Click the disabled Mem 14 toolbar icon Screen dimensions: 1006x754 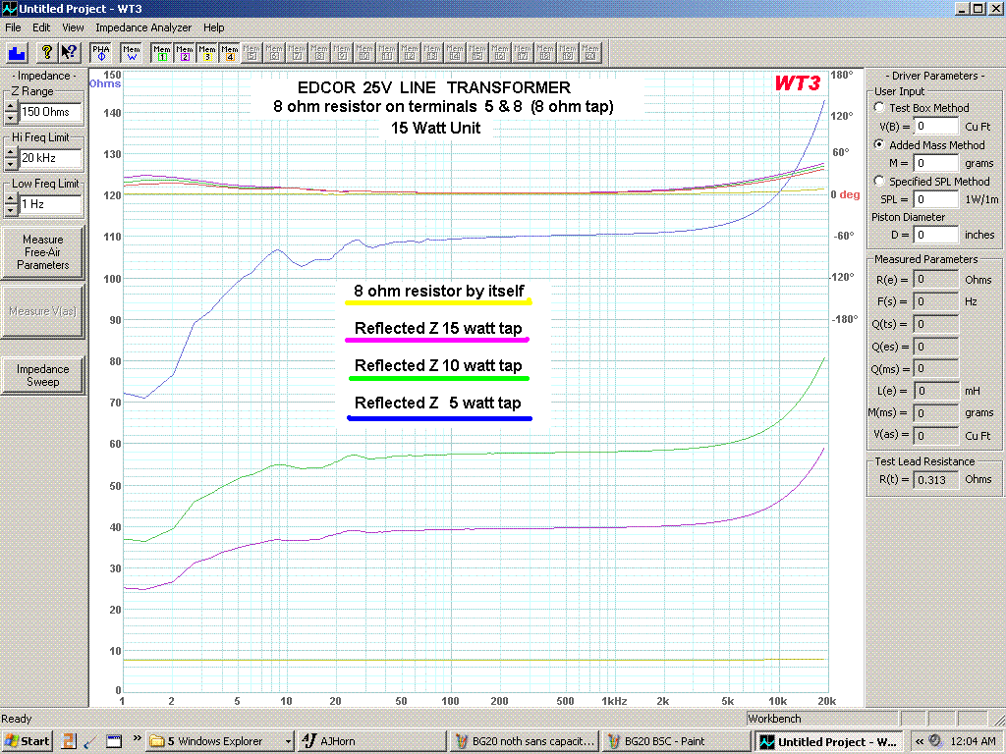pyautogui.click(x=454, y=53)
